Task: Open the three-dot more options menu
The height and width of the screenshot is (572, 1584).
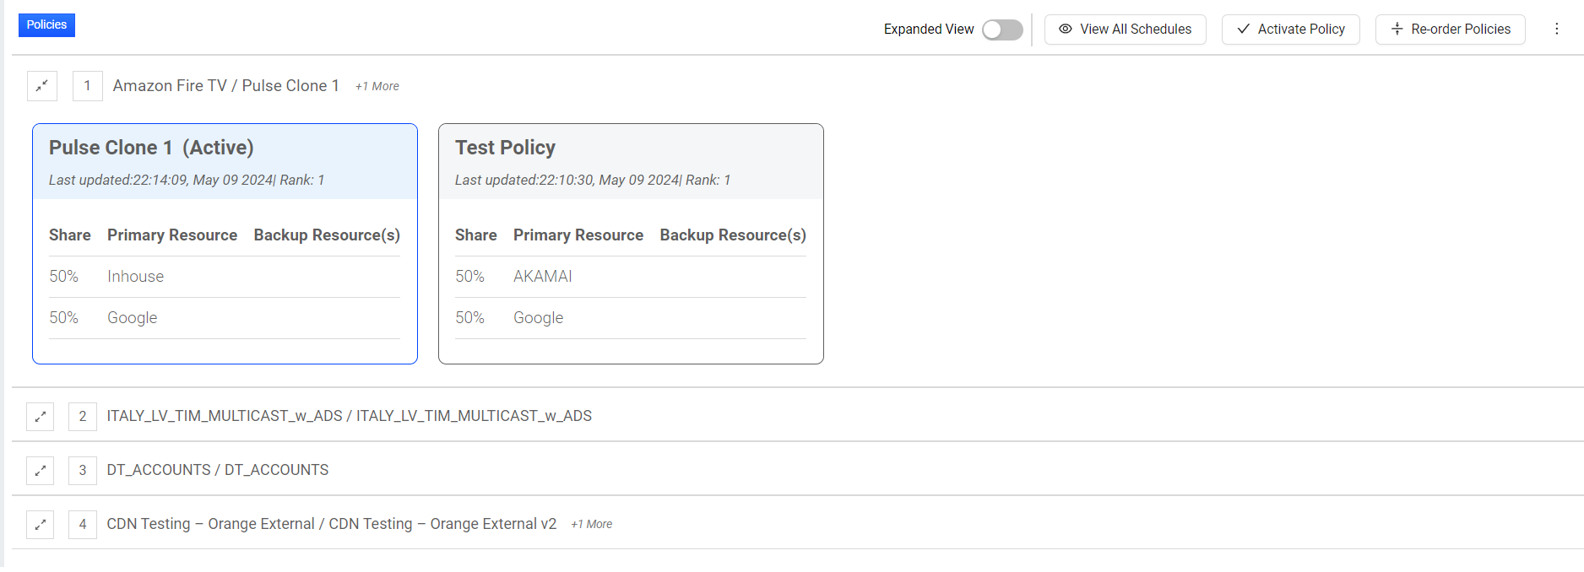Action: [x=1557, y=29]
